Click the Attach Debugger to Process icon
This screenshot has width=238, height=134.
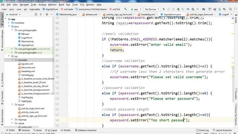coord(193,9)
